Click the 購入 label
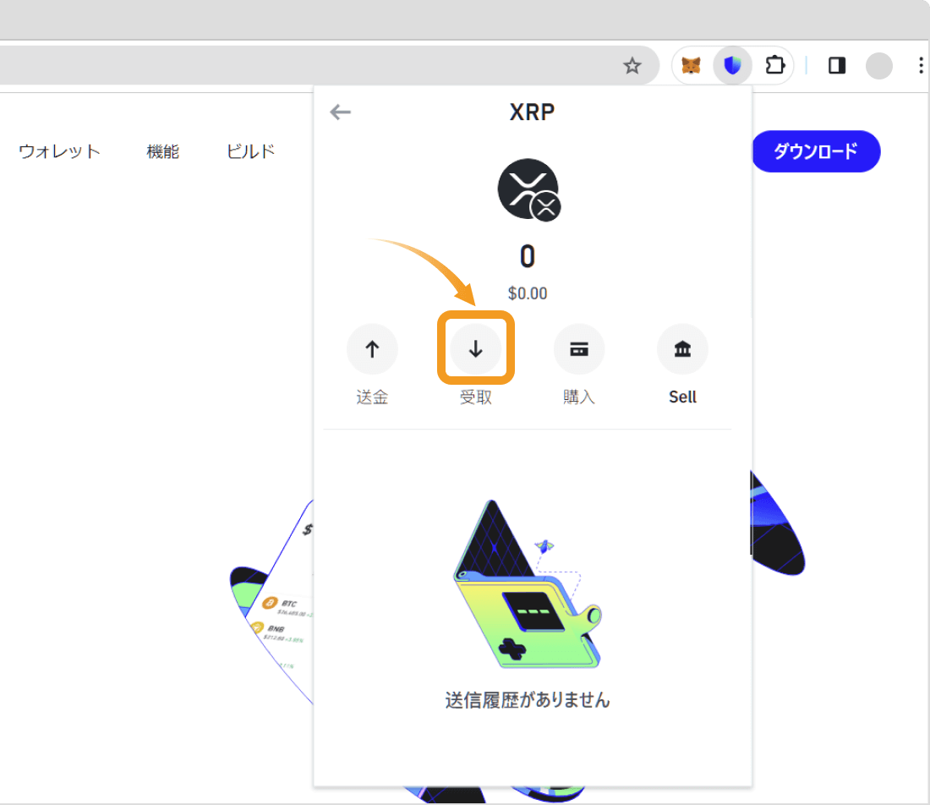This screenshot has height=805, width=930. 579,397
